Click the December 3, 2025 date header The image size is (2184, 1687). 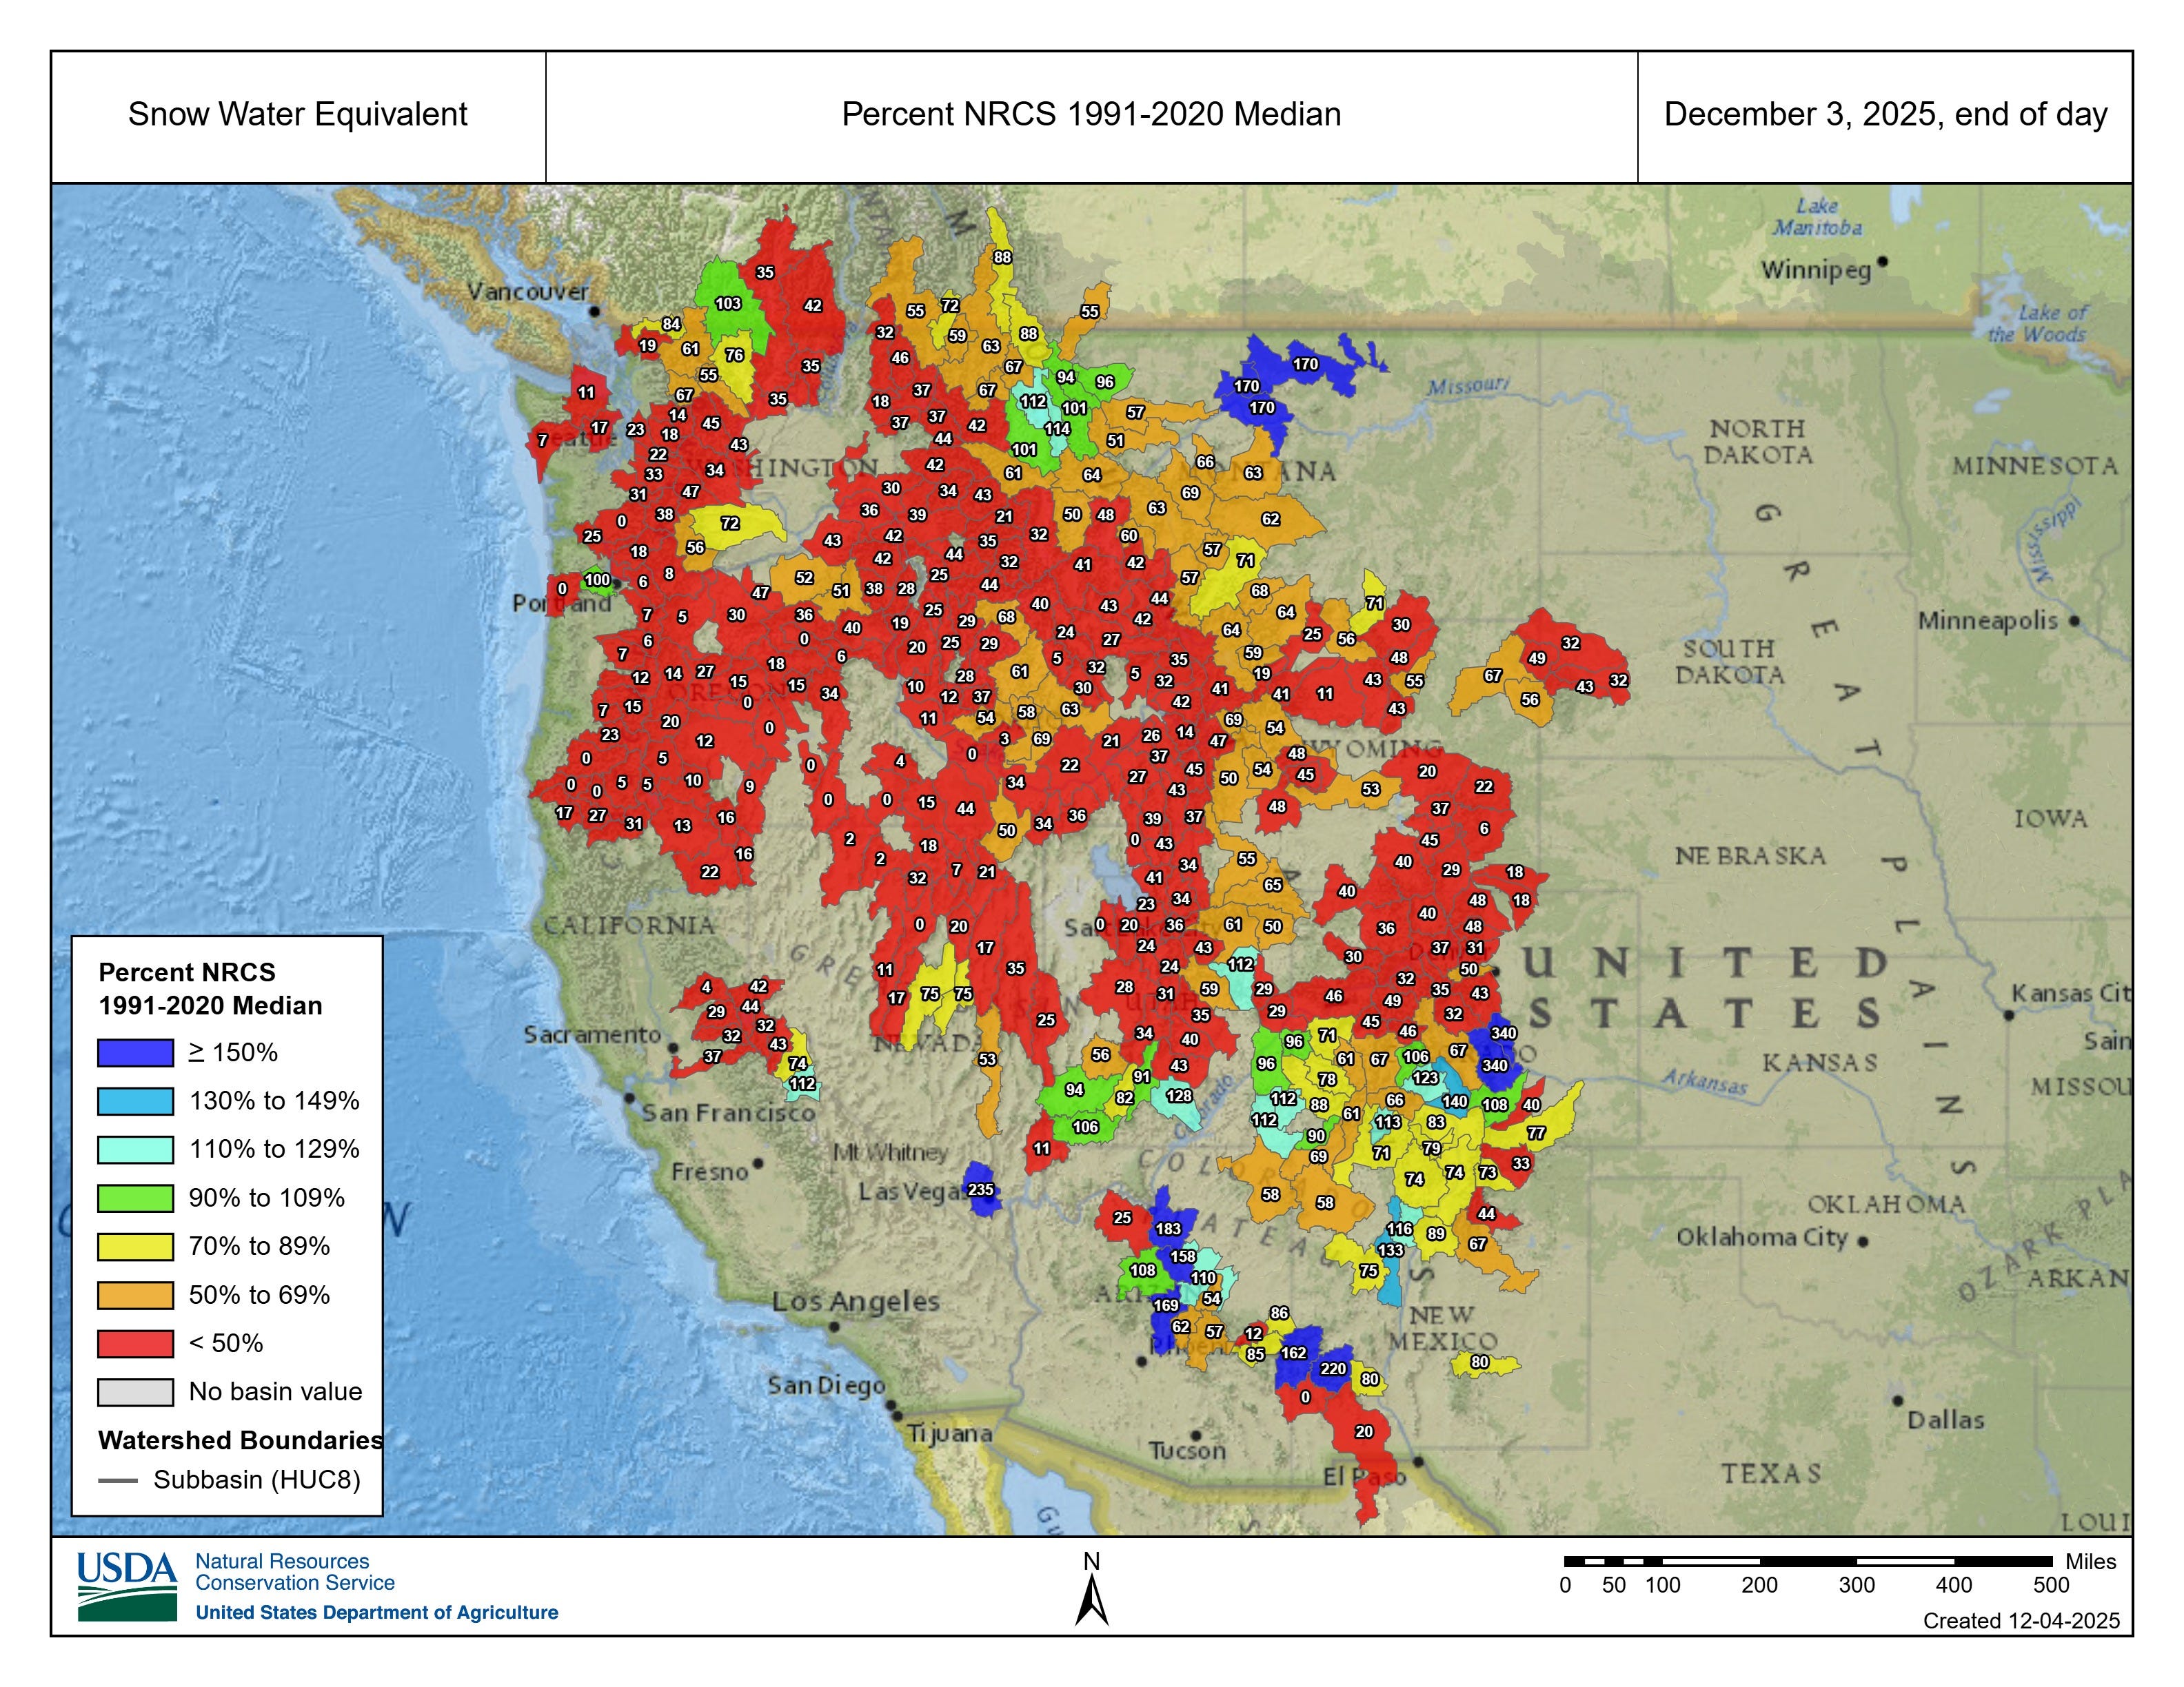click(x=1885, y=115)
